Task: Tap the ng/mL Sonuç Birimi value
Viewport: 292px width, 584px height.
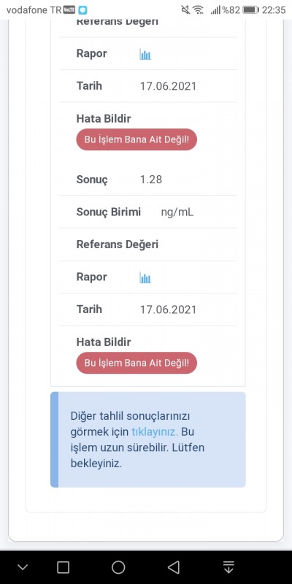Action: pos(177,212)
